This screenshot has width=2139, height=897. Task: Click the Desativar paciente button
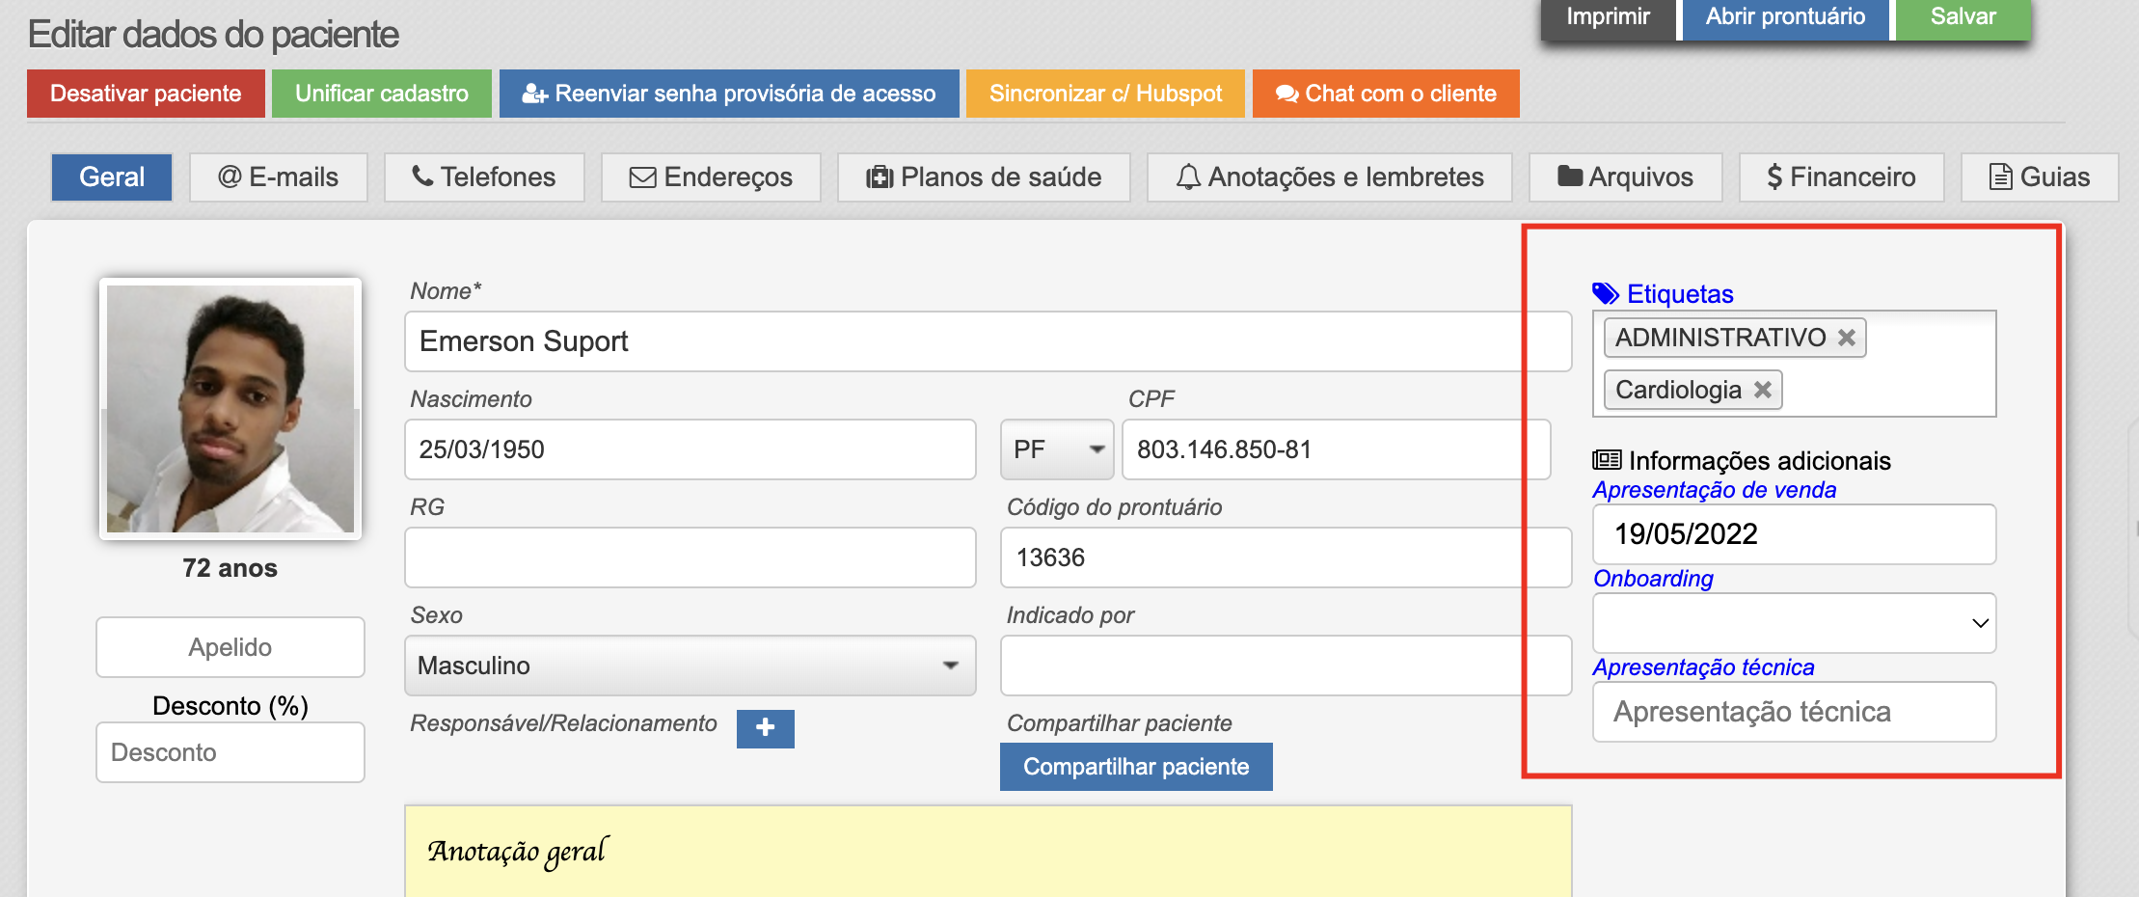(x=146, y=94)
